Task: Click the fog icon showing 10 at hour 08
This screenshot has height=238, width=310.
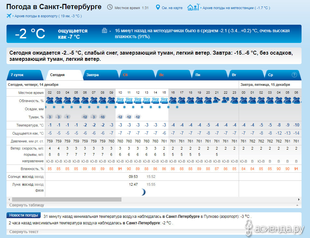Action: point(102,117)
